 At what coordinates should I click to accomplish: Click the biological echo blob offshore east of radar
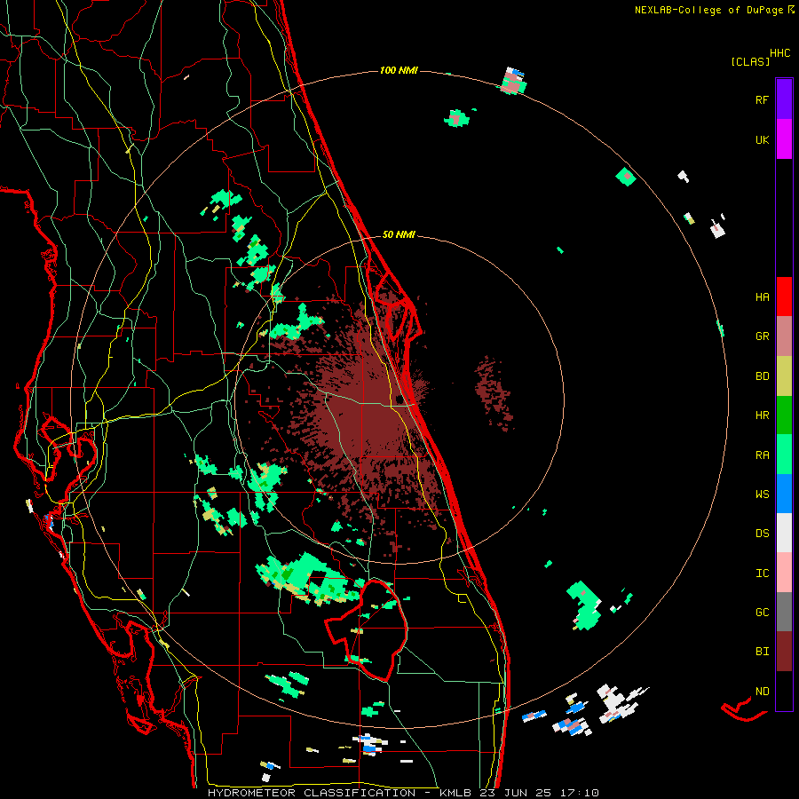[x=494, y=392]
